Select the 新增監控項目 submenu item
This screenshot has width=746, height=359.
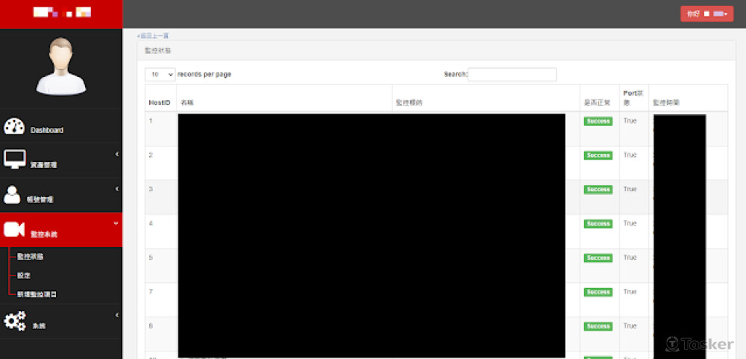37,294
